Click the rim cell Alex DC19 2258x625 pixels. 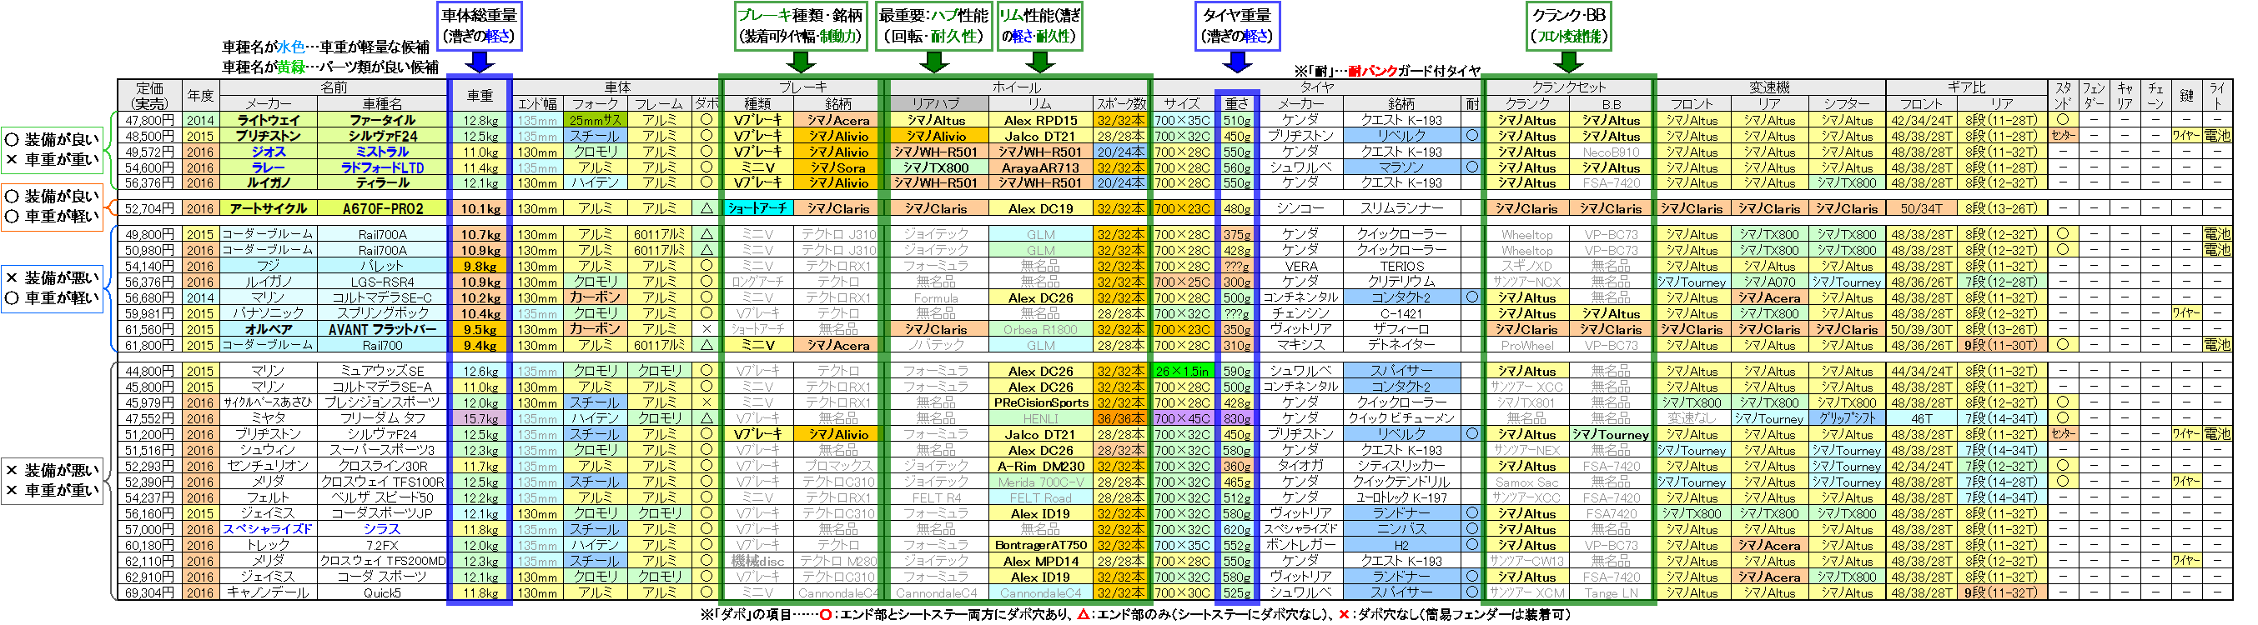point(1040,208)
